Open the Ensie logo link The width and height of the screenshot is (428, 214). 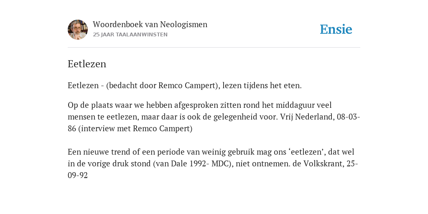pyautogui.click(x=336, y=30)
